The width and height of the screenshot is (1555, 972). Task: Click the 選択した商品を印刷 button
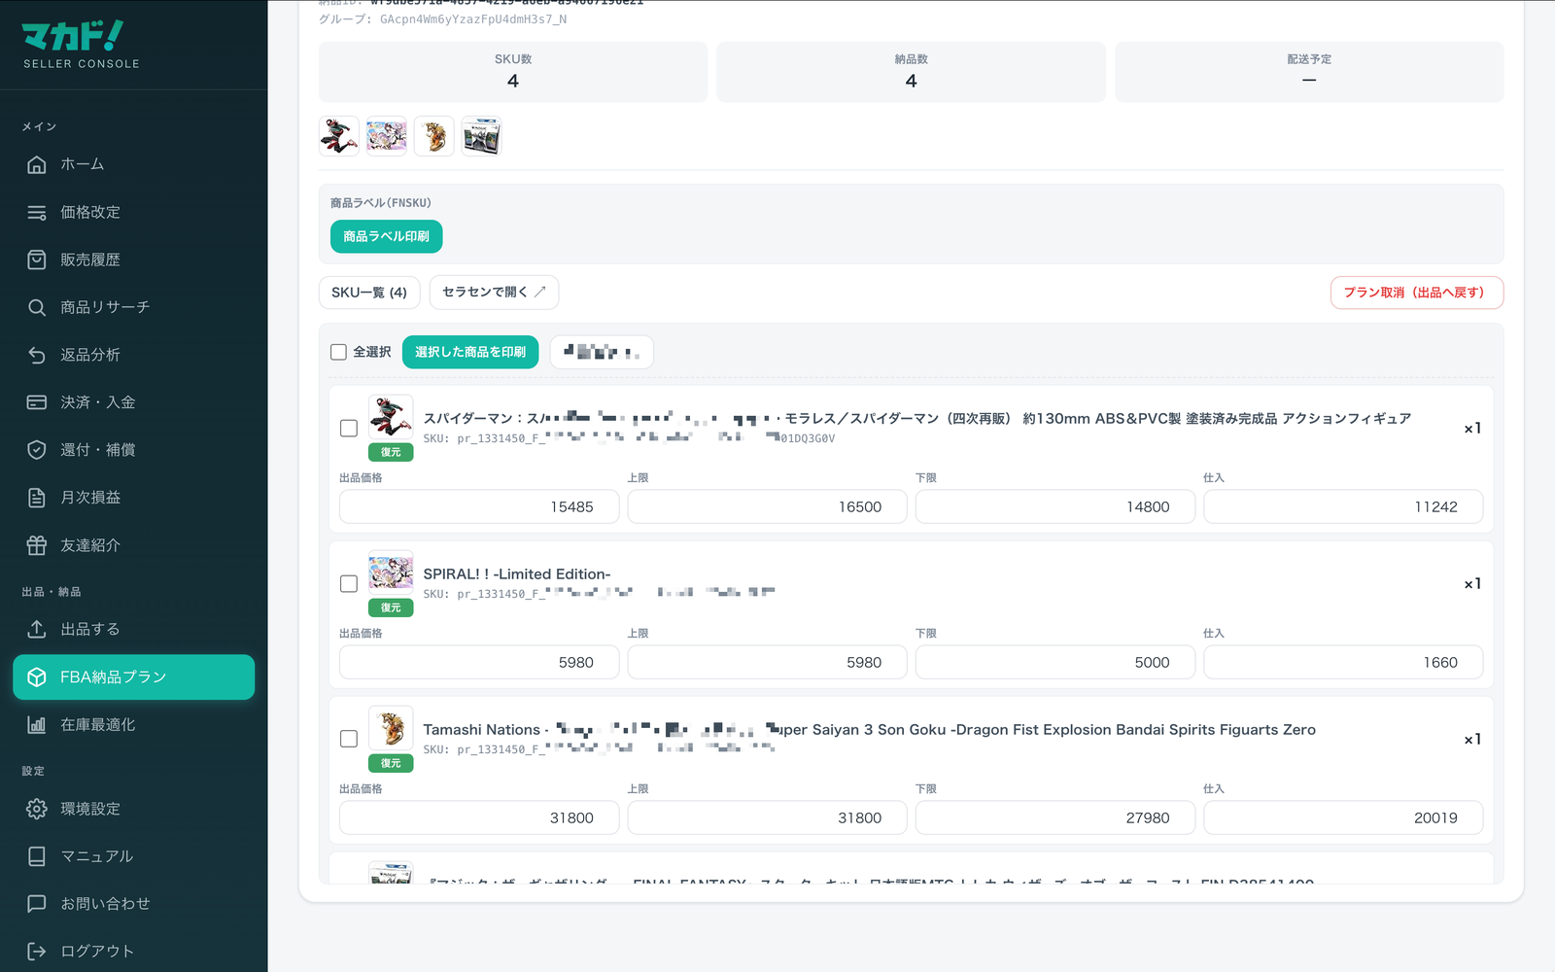click(470, 352)
